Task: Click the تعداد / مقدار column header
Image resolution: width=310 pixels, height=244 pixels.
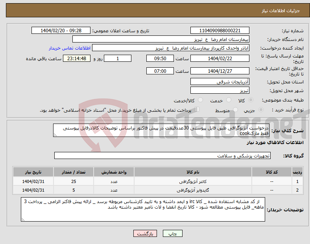Action: click(x=74, y=172)
